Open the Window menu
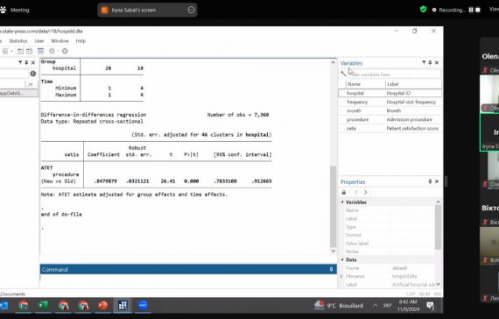The height and width of the screenshot is (319, 499). (60, 41)
